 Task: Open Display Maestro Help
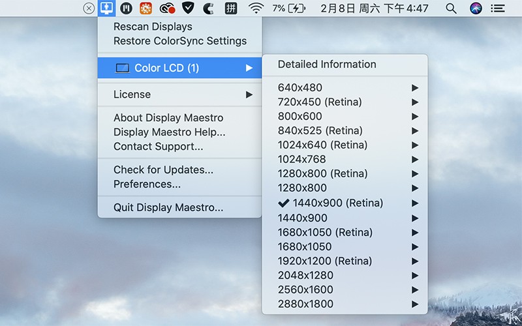tap(180, 132)
